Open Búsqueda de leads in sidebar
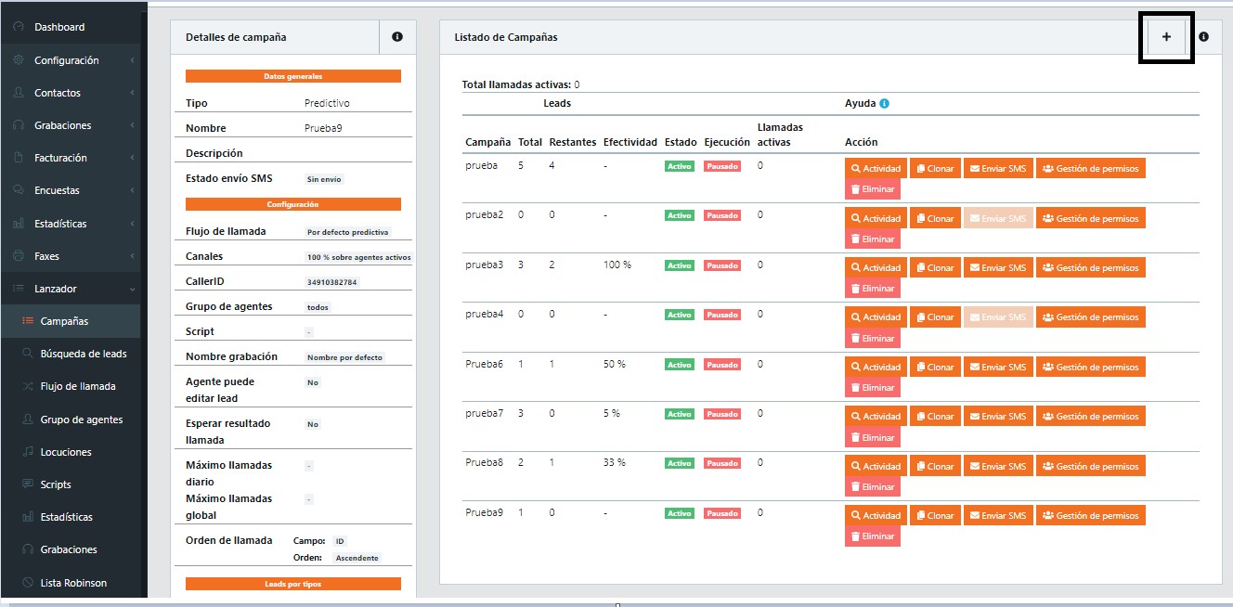The width and height of the screenshot is (1233, 607). (83, 354)
